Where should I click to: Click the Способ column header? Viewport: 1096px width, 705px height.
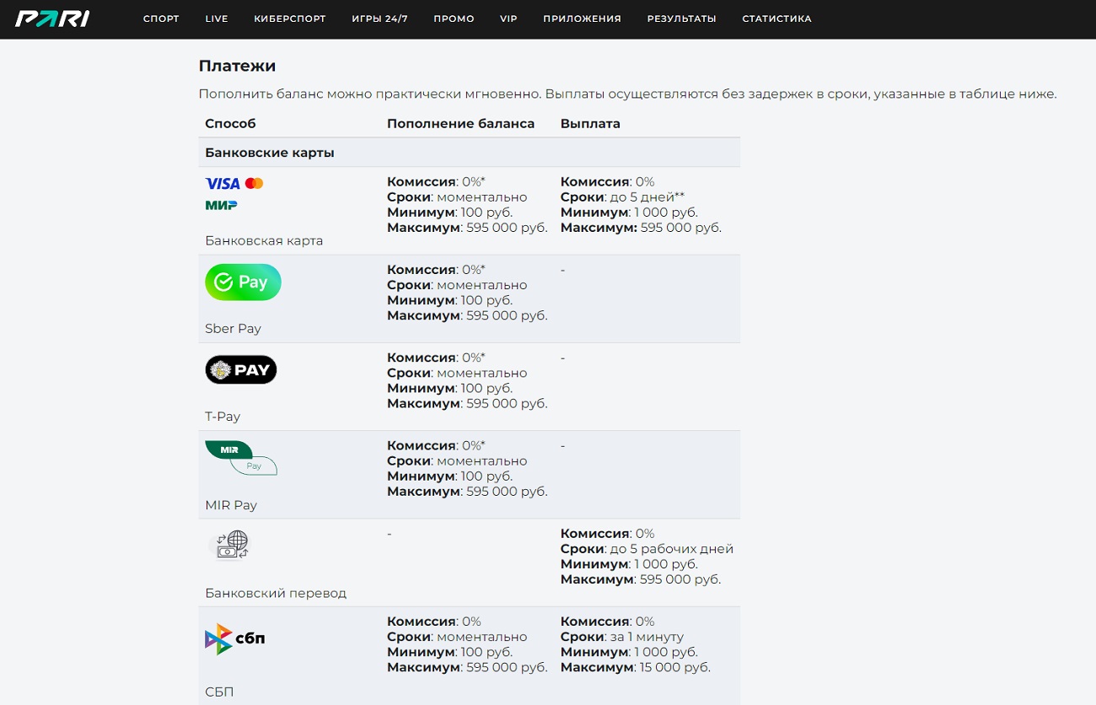(x=230, y=123)
